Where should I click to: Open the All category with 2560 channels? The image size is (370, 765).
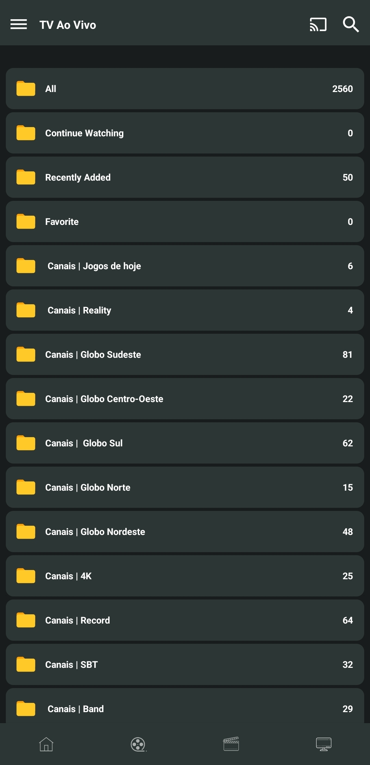[x=185, y=89]
